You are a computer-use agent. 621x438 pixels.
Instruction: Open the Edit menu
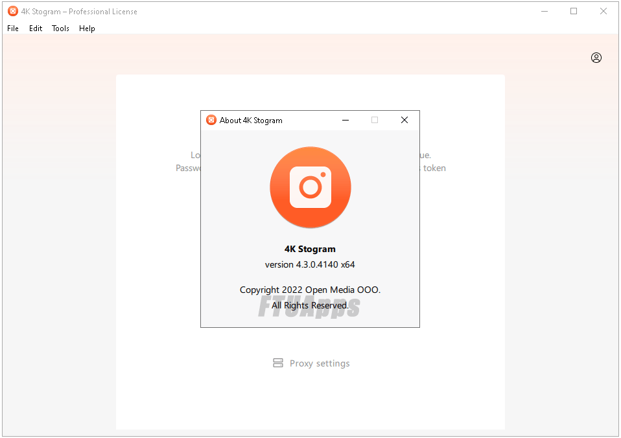click(x=36, y=28)
